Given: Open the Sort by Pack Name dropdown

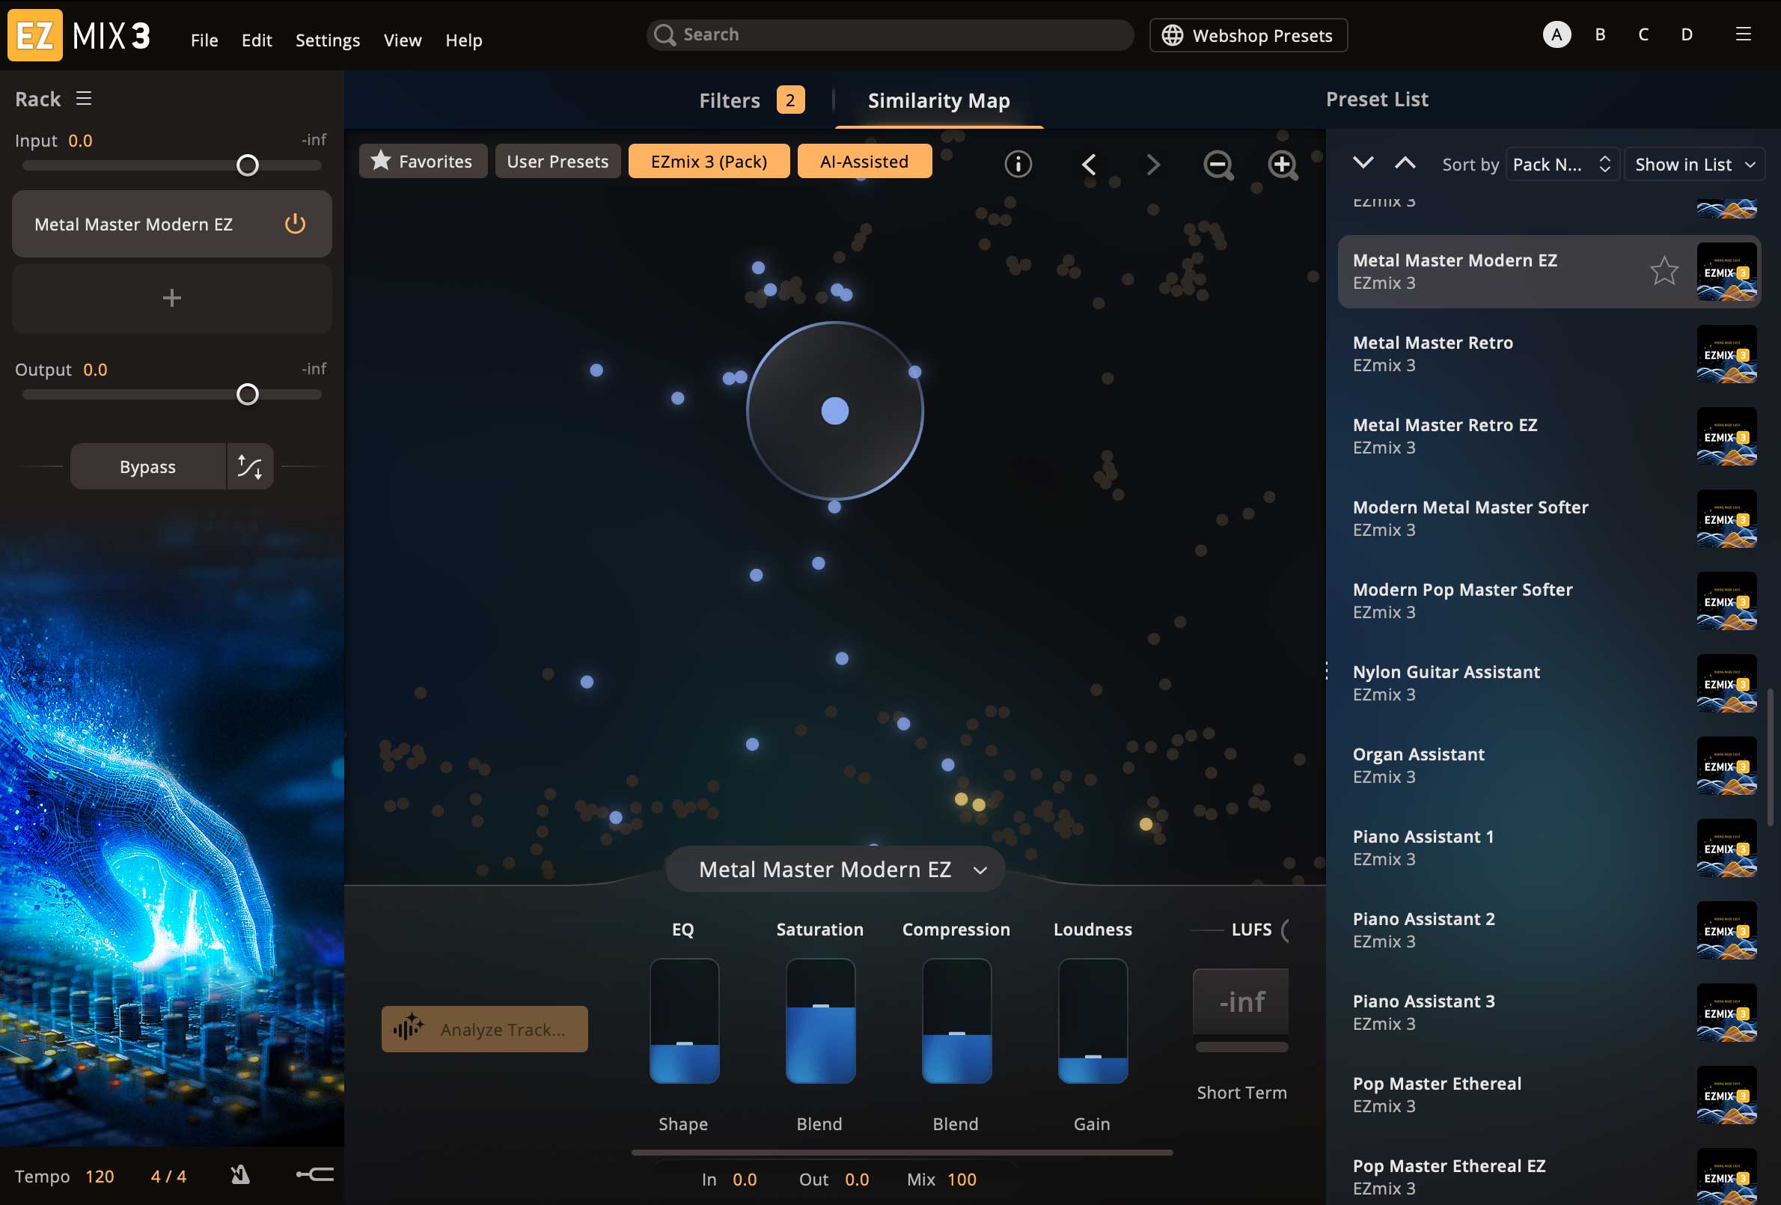Looking at the screenshot, I should coord(1561,165).
